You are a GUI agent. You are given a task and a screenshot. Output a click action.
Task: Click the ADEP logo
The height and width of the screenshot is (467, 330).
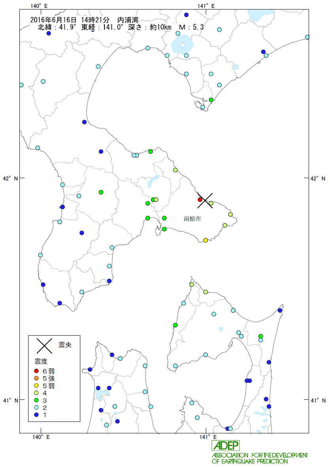[226, 446]
